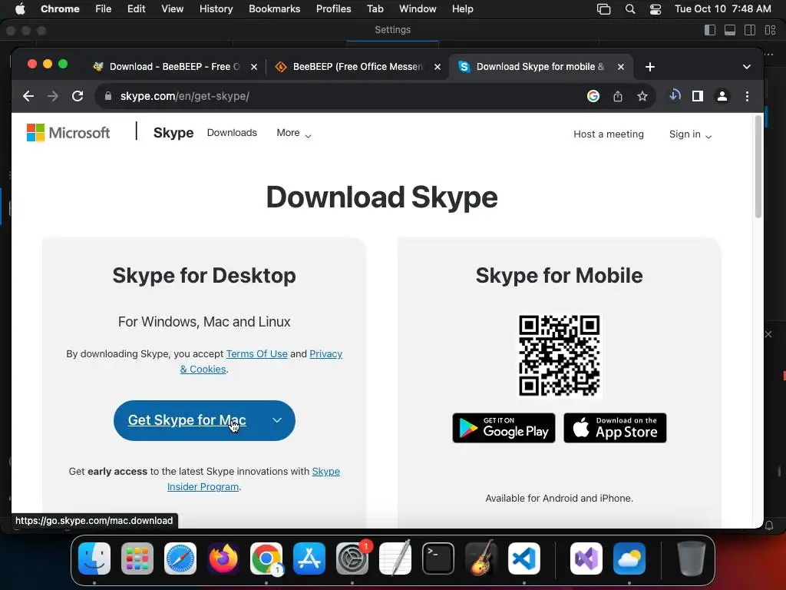
Task: Go back with the browser back arrow
Action: coord(28,96)
